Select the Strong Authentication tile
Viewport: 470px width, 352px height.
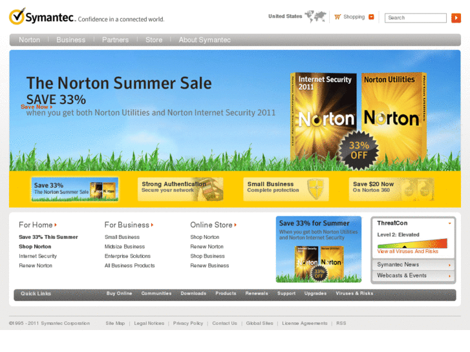pos(180,189)
